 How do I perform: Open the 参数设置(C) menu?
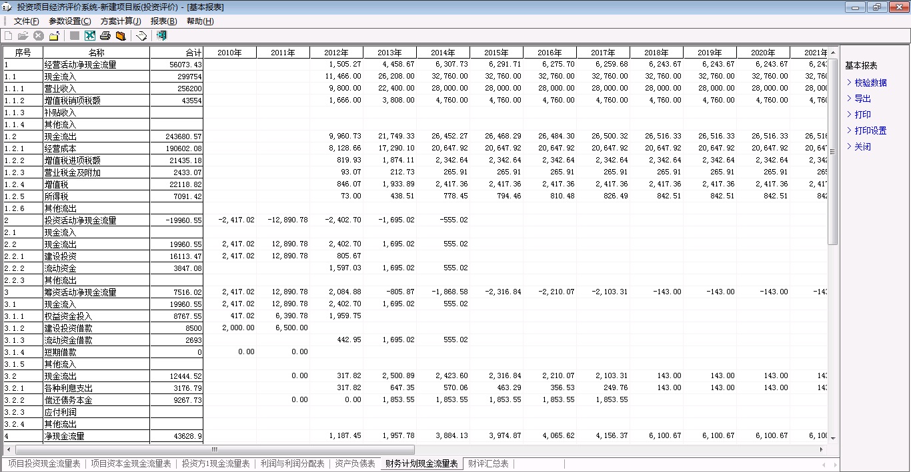coord(70,21)
